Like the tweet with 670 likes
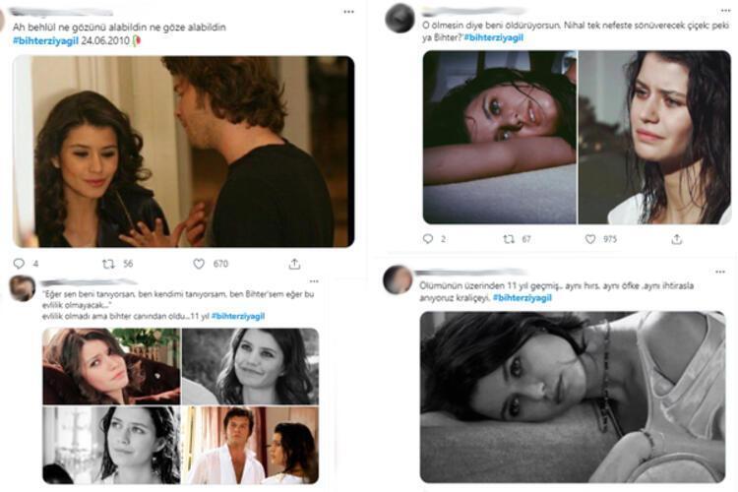Image resolution: width=738 pixels, height=492 pixels. pyautogui.click(x=199, y=264)
